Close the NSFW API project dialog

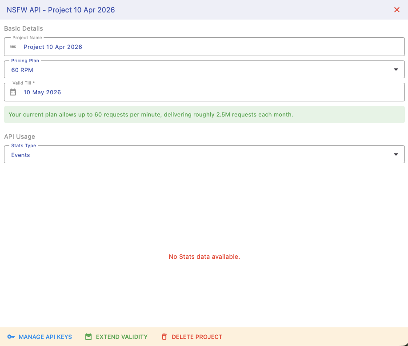(397, 10)
